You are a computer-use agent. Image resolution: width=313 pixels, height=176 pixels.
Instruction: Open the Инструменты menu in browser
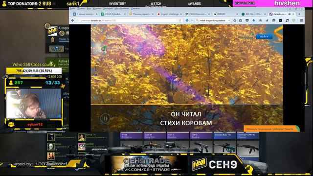point(122,9)
